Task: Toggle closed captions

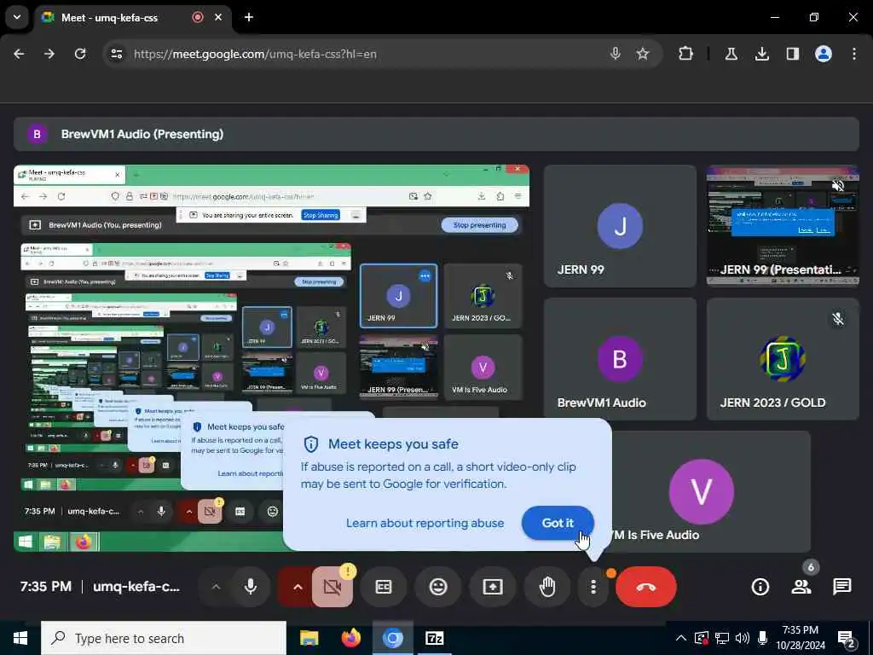Action: click(384, 587)
